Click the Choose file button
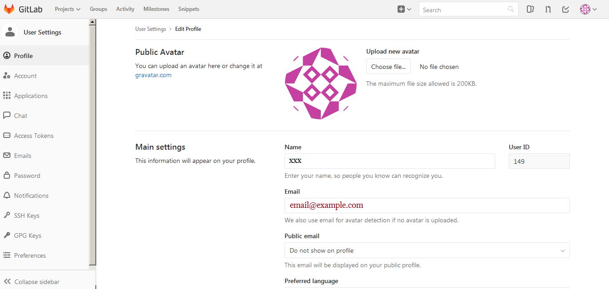This screenshot has height=289, width=609. point(388,67)
